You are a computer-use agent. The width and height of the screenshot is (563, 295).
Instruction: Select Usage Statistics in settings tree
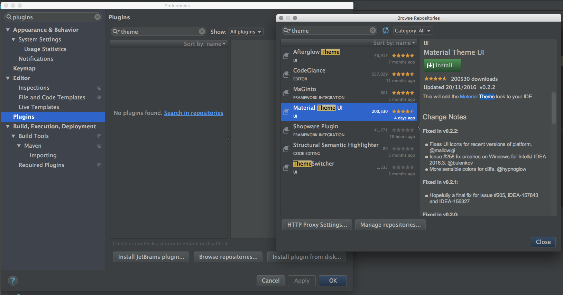45,49
